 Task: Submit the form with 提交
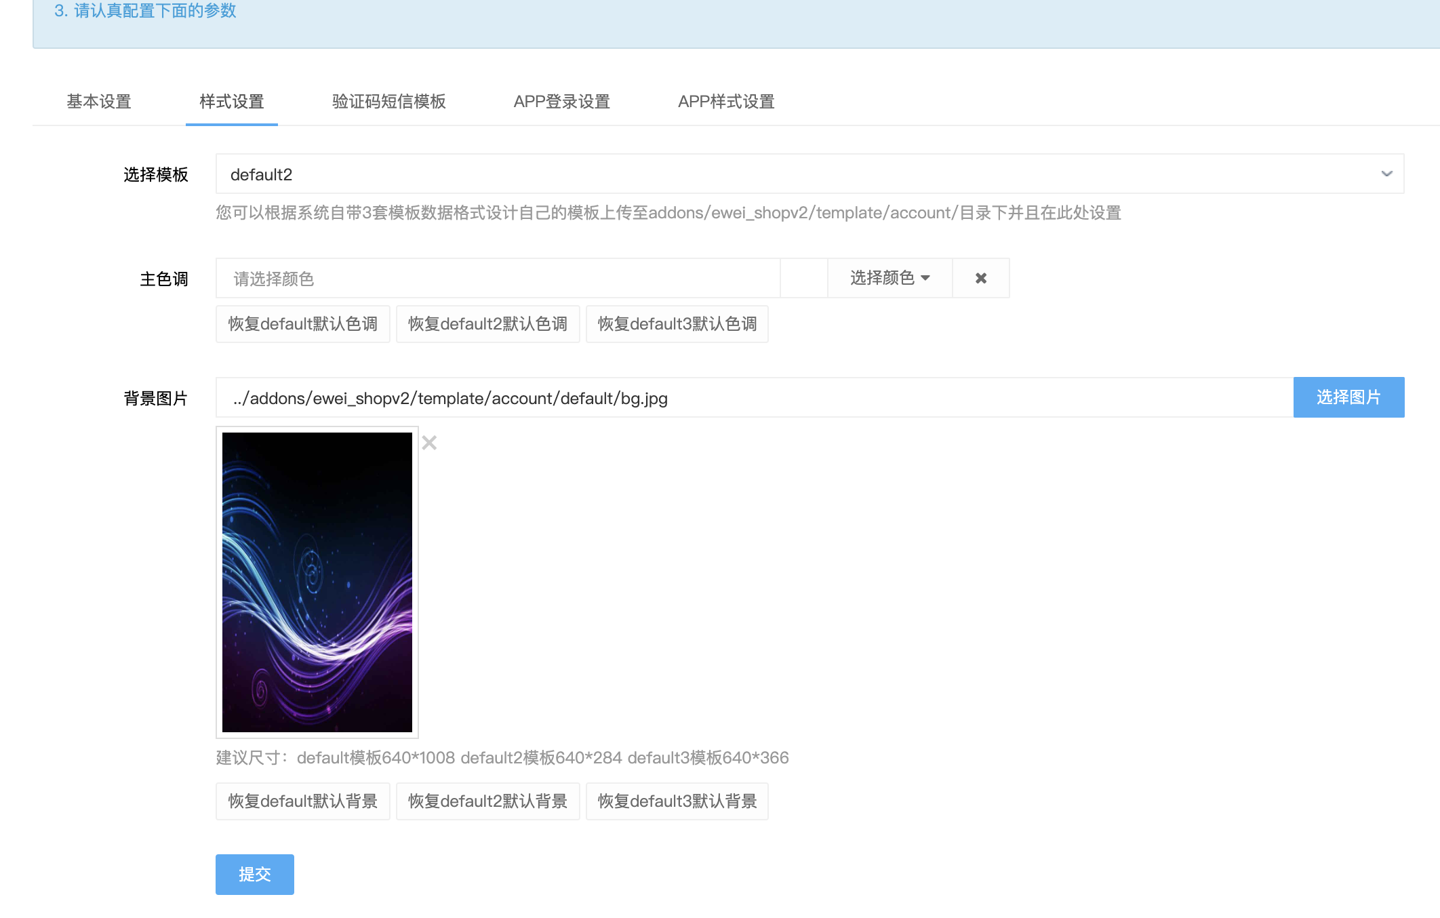[x=255, y=875]
